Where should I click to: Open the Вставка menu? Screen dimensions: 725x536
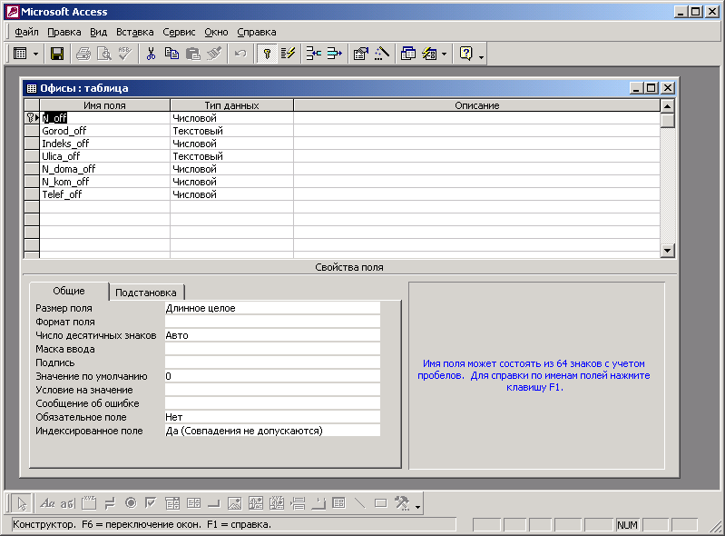pyautogui.click(x=134, y=32)
